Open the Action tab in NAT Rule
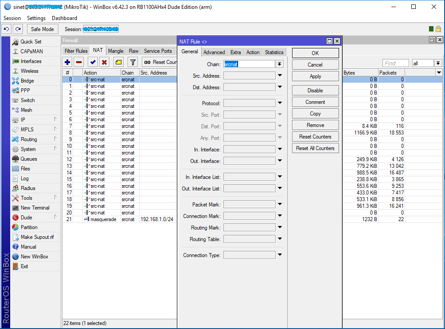 (253, 52)
